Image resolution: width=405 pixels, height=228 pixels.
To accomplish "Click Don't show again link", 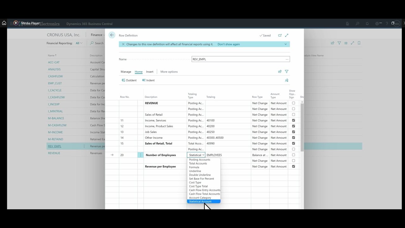I will click(x=229, y=44).
